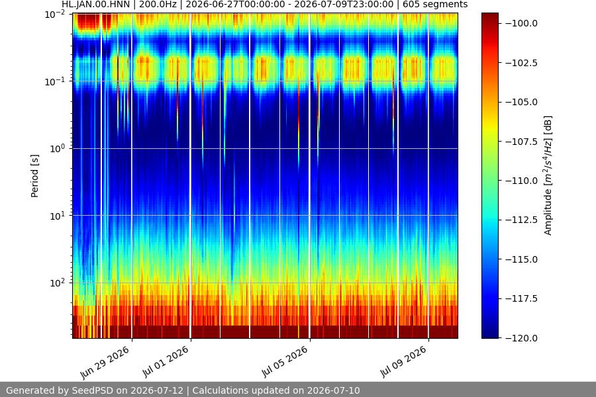Click the 10^-2 period tick label

tap(55, 15)
